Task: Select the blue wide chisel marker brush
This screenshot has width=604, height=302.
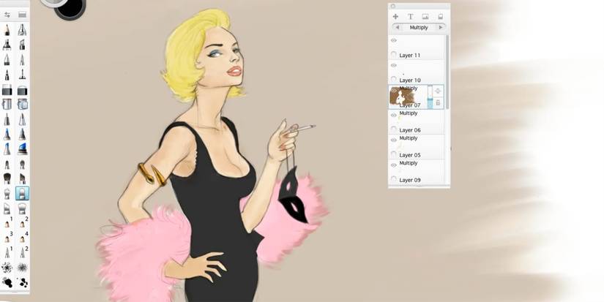Action: coord(23,149)
